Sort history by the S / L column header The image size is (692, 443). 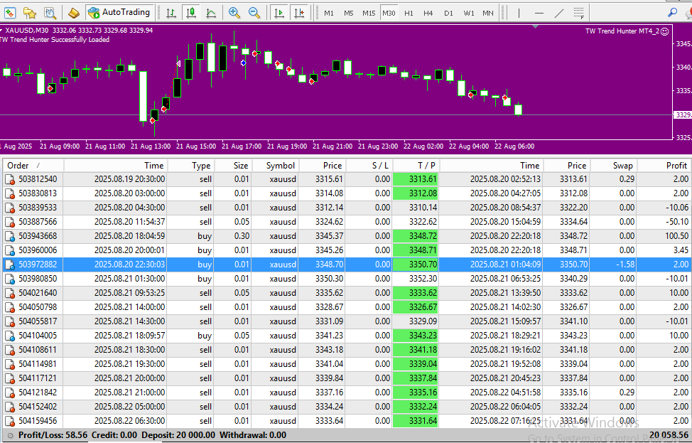[369, 166]
